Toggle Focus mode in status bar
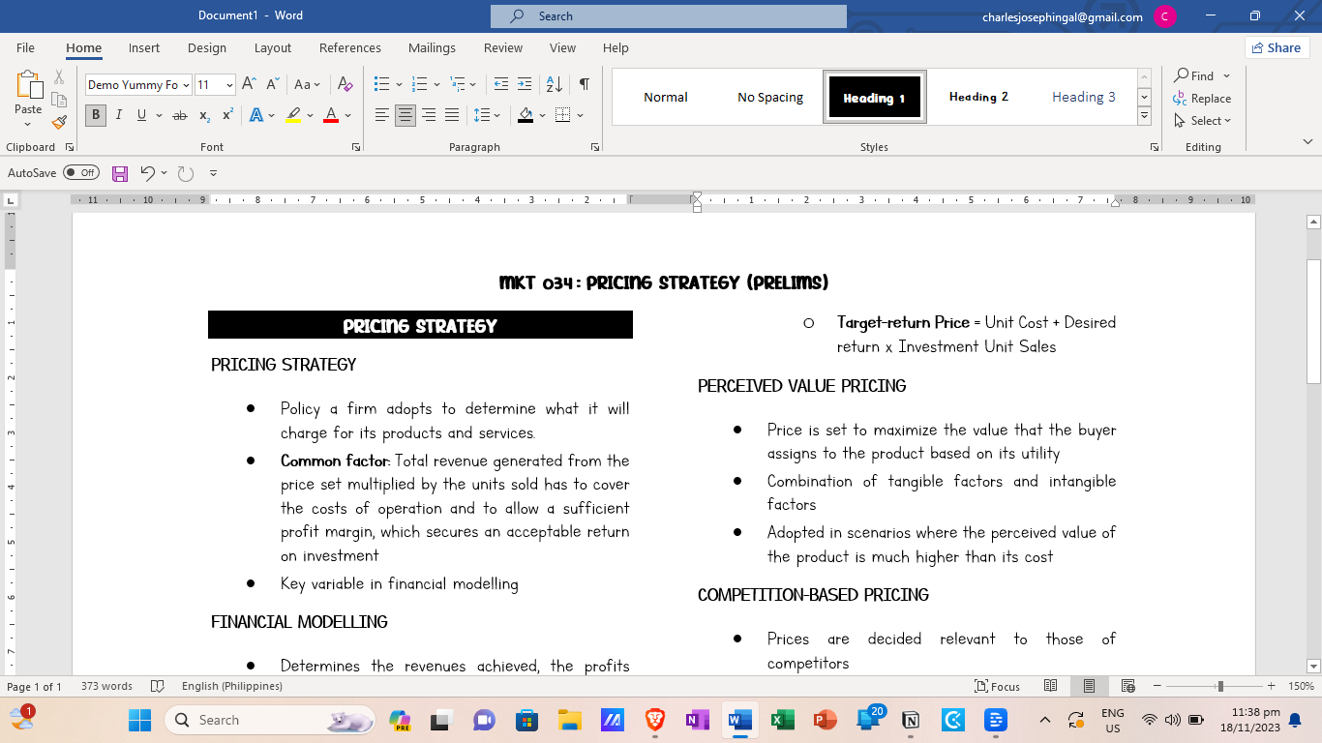1322x743 pixels. (x=997, y=686)
